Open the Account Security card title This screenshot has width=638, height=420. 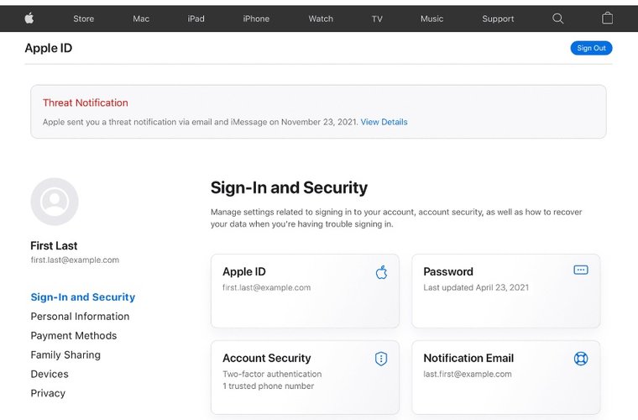coord(266,358)
